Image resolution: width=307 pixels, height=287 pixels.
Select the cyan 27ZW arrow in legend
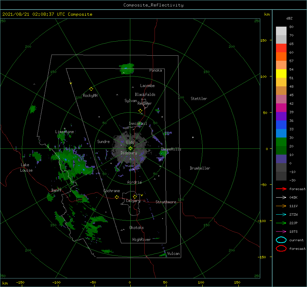point(281,215)
